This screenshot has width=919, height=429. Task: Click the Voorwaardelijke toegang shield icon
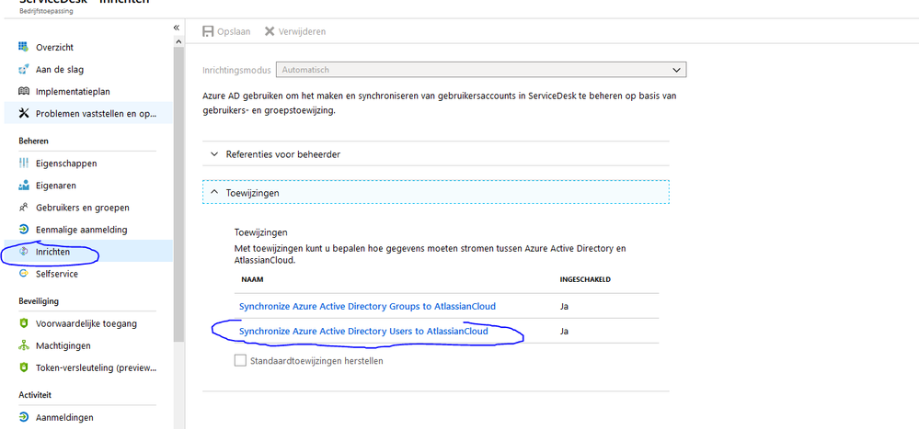pyautogui.click(x=23, y=323)
